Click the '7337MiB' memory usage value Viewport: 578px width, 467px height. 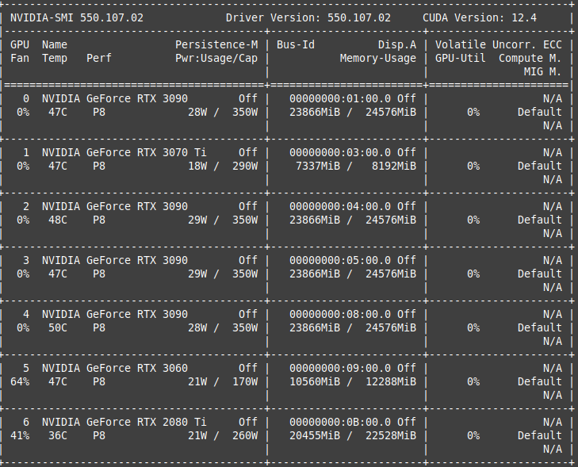point(318,167)
